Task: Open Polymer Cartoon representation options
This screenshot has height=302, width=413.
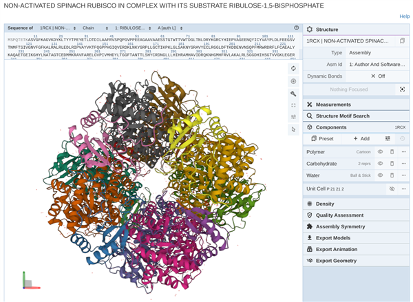Action: (363, 152)
